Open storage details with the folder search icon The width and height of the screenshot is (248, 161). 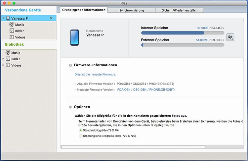(230, 37)
